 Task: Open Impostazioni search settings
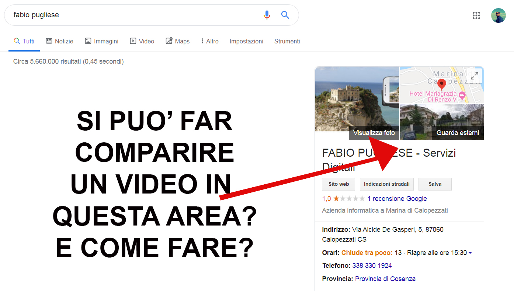[246, 41]
